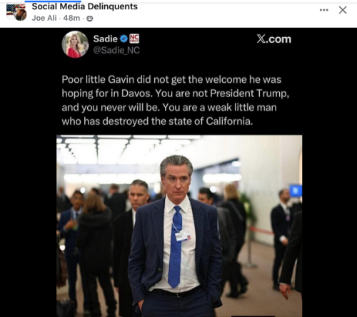Click the 48m post timestamp
This screenshot has width=357, height=317.
click(71, 18)
